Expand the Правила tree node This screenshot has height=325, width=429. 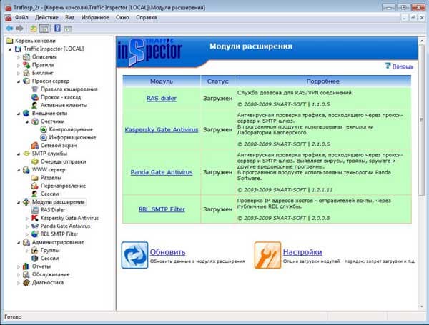point(19,65)
